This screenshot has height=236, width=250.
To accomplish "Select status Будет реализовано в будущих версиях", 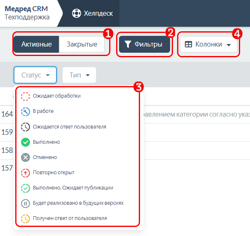I will click(x=78, y=203).
